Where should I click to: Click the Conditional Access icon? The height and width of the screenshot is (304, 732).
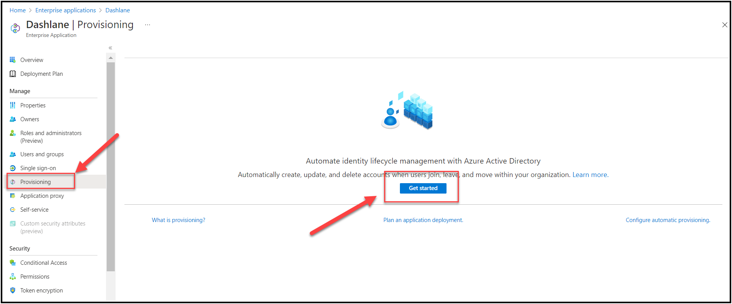[13, 263]
